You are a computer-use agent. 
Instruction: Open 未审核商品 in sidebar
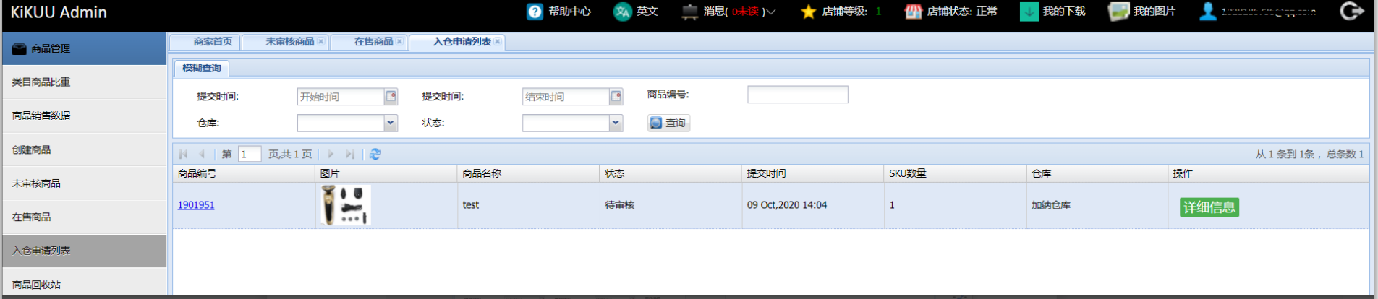click(85, 183)
